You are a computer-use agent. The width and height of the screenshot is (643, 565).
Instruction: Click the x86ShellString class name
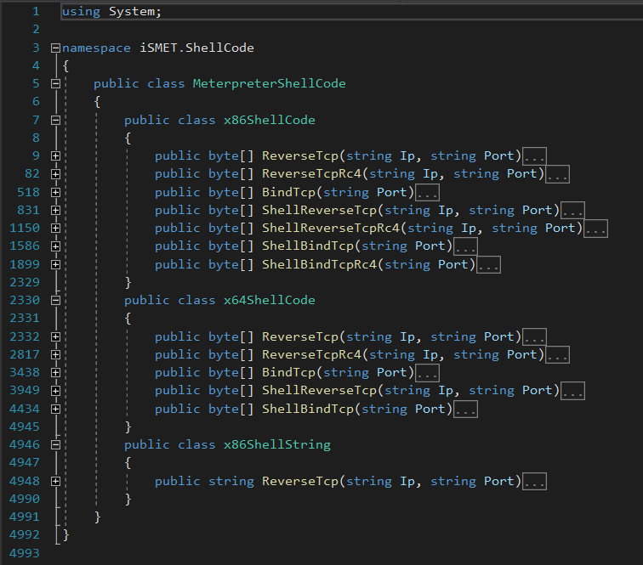[x=276, y=445]
